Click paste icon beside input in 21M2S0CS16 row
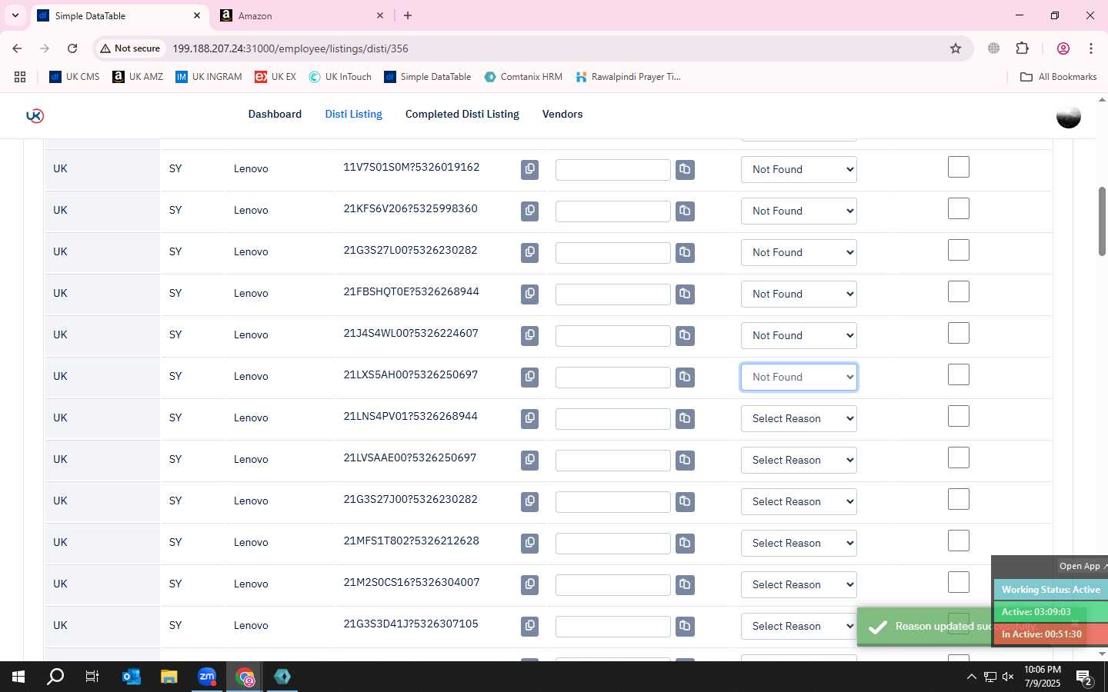Image resolution: width=1108 pixels, height=692 pixels. pos(685,584)
